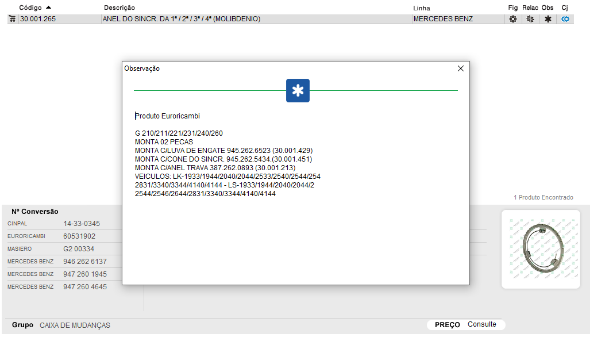
Task: Select EURORICAMBI conversion number 60531902
Action: [79, 236]
